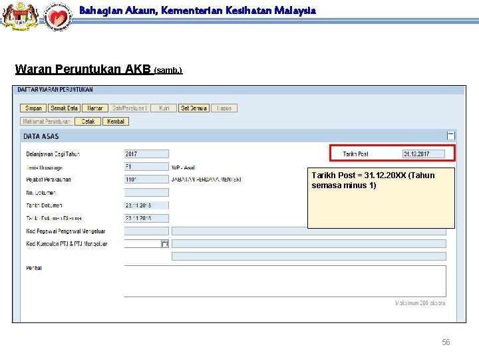Collapse the DATA ASAS panel
The height and width of the screenshot is (359, 479).
[x=450, y=136]
